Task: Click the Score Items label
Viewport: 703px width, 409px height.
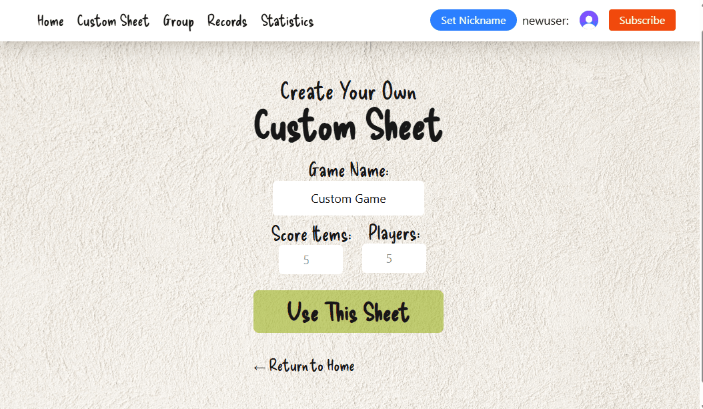Action: pos(311,234)
